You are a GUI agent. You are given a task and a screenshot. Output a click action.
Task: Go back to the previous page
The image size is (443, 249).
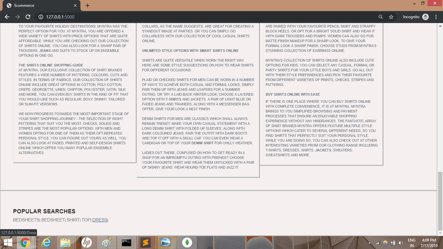pos(7,17)
